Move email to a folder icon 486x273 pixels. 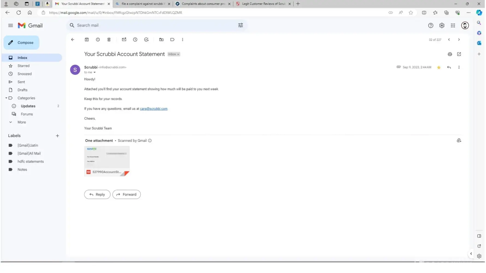[161, 40]
